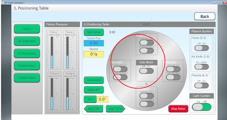Select the 6-Axis Robot menu button
The width and height of the screenshot is (227, 120).
pyautogui.click(x=27, y=78)
